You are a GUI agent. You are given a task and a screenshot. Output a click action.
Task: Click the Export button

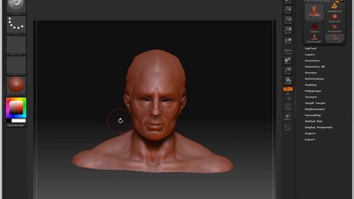pos(310,139)
